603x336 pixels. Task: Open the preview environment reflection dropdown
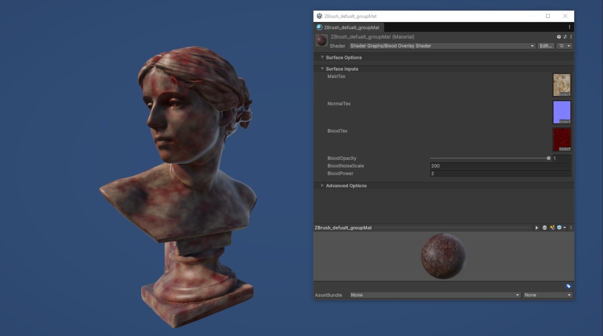561,228
